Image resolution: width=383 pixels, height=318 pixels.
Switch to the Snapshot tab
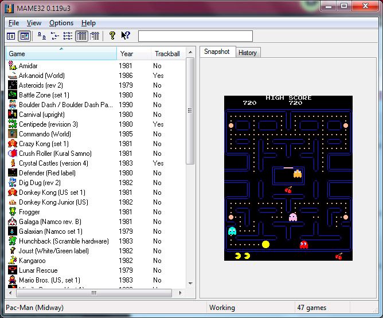coord(217,52)
